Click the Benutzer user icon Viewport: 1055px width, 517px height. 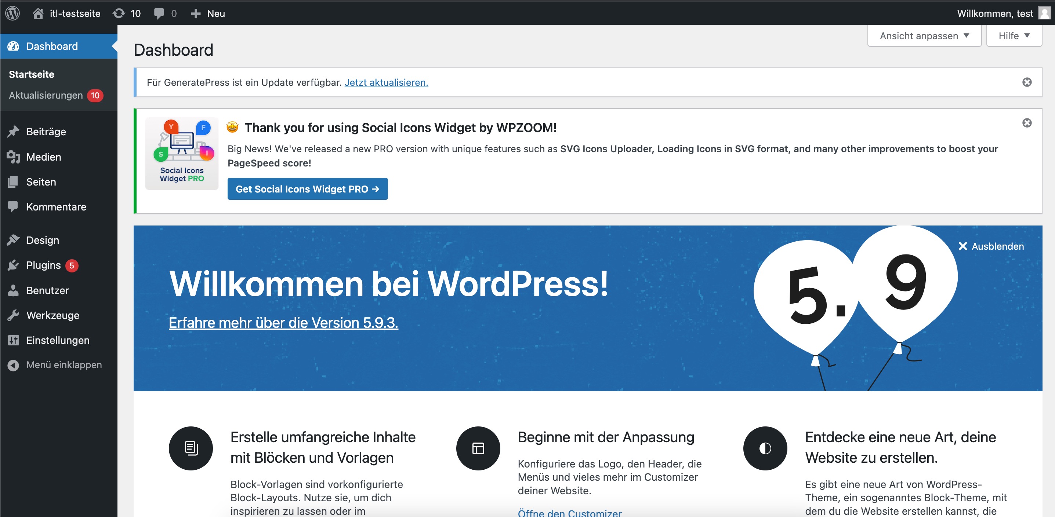(13, 290)
